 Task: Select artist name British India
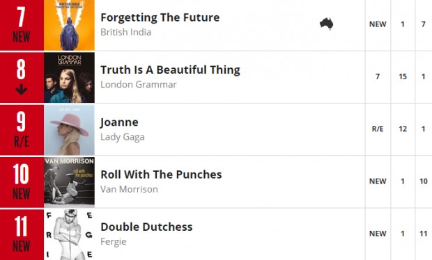tap(126, 32)
